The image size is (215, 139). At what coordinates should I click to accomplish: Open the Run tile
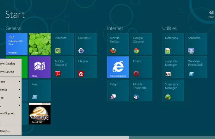tap(40, 90)
